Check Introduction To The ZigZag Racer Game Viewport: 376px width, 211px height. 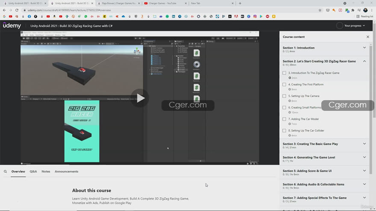[284, 73]
